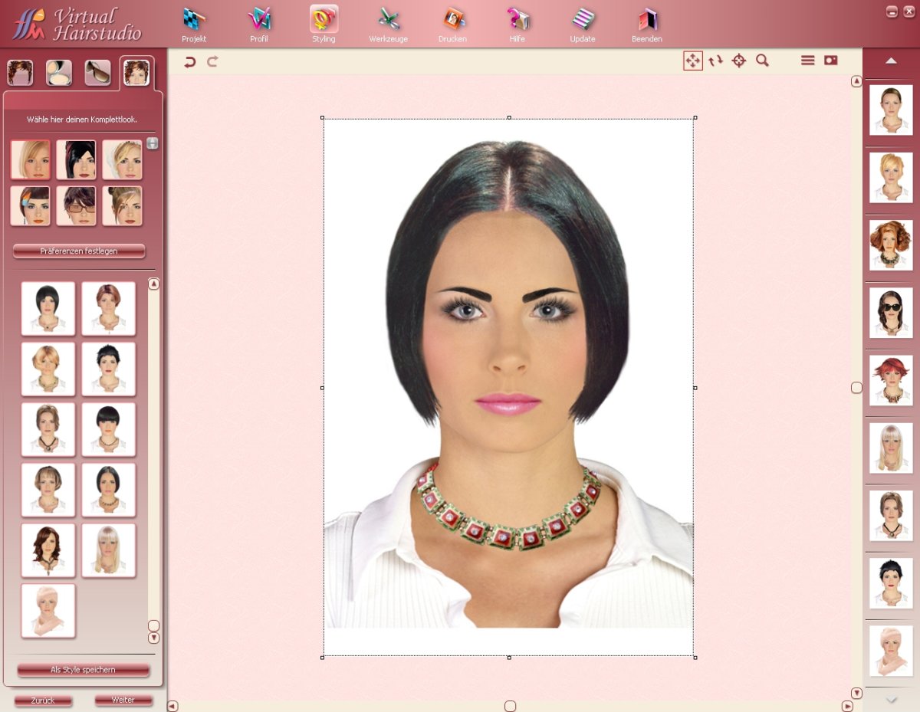Click the Präferenzen festlegen button

click(79, 251)
